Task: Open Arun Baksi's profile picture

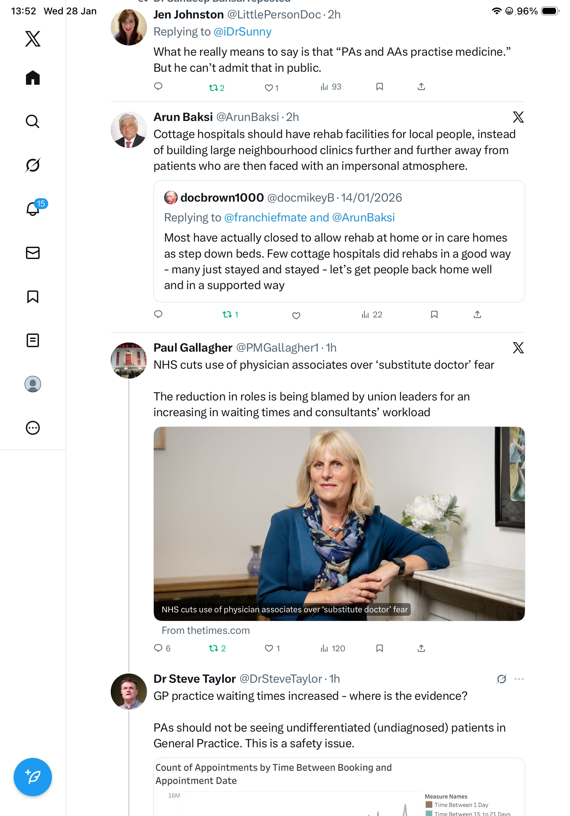Action: (128, 130)
